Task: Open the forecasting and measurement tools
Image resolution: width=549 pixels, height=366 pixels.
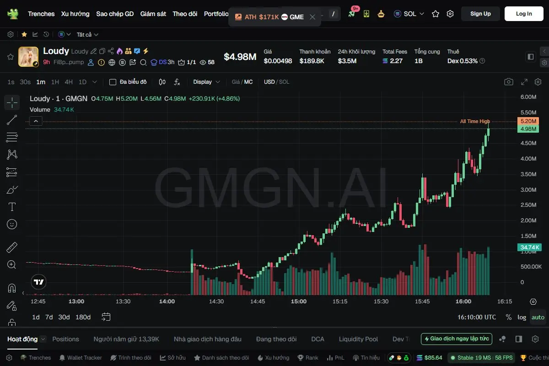Action: [x=12, y=172]
